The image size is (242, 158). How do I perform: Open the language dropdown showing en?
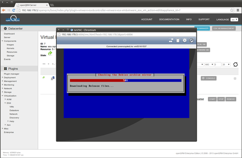pyautogui.click(x=234, y=20)
